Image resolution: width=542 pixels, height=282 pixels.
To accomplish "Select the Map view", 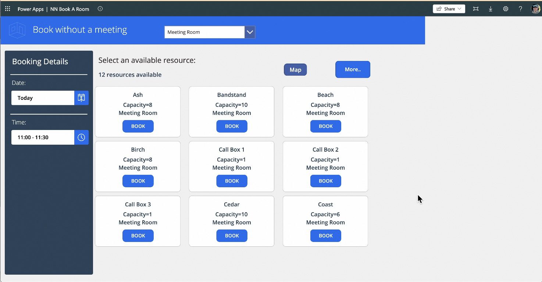I will pyautogui.click(x=295, y=69).
